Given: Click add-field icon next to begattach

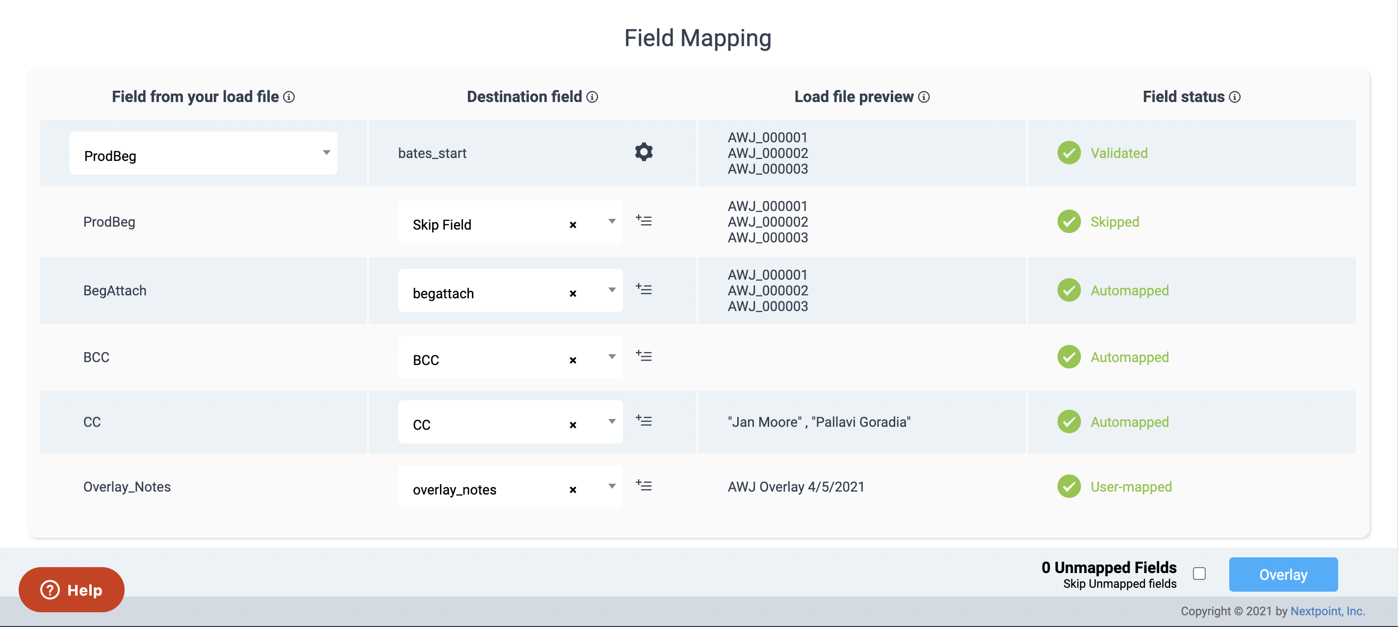Looking at the screenshot, I should pyautogui.click(x=644, y=289).
